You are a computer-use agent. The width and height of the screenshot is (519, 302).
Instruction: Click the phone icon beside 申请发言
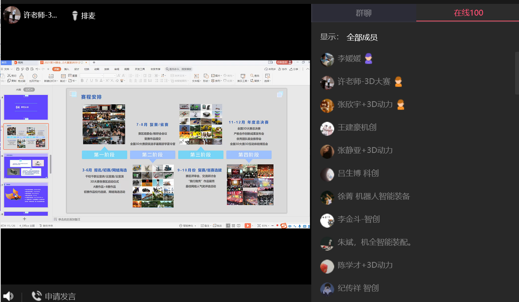click(x=37, y=296)
